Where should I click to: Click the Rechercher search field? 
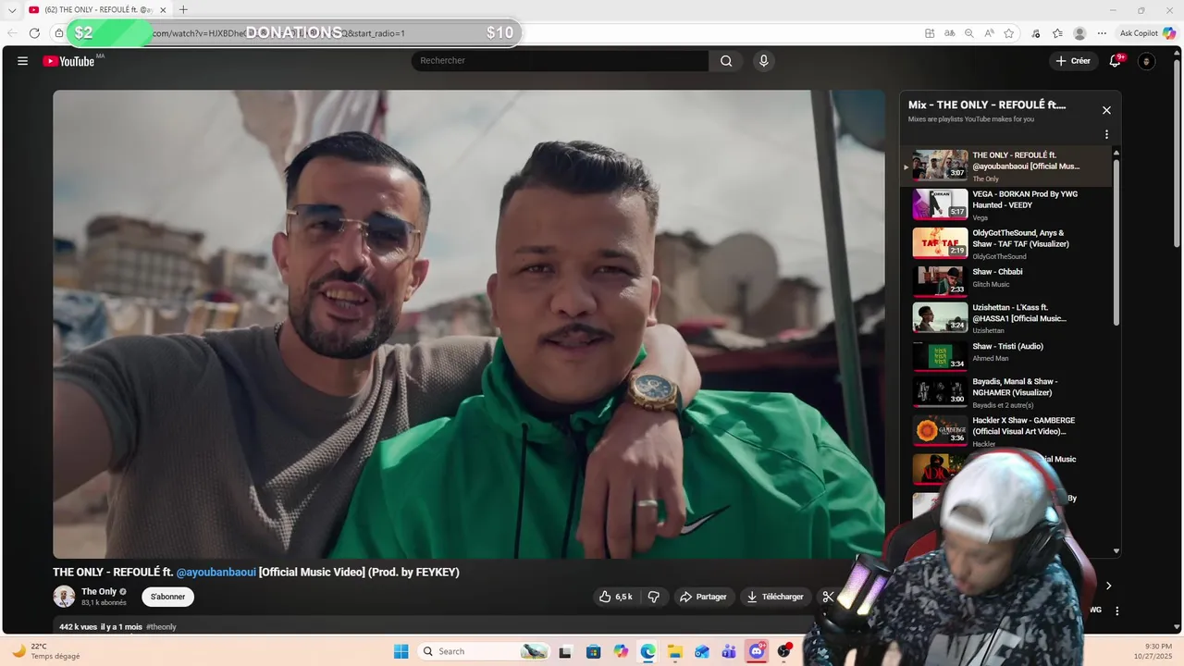(x=560, y=61)
